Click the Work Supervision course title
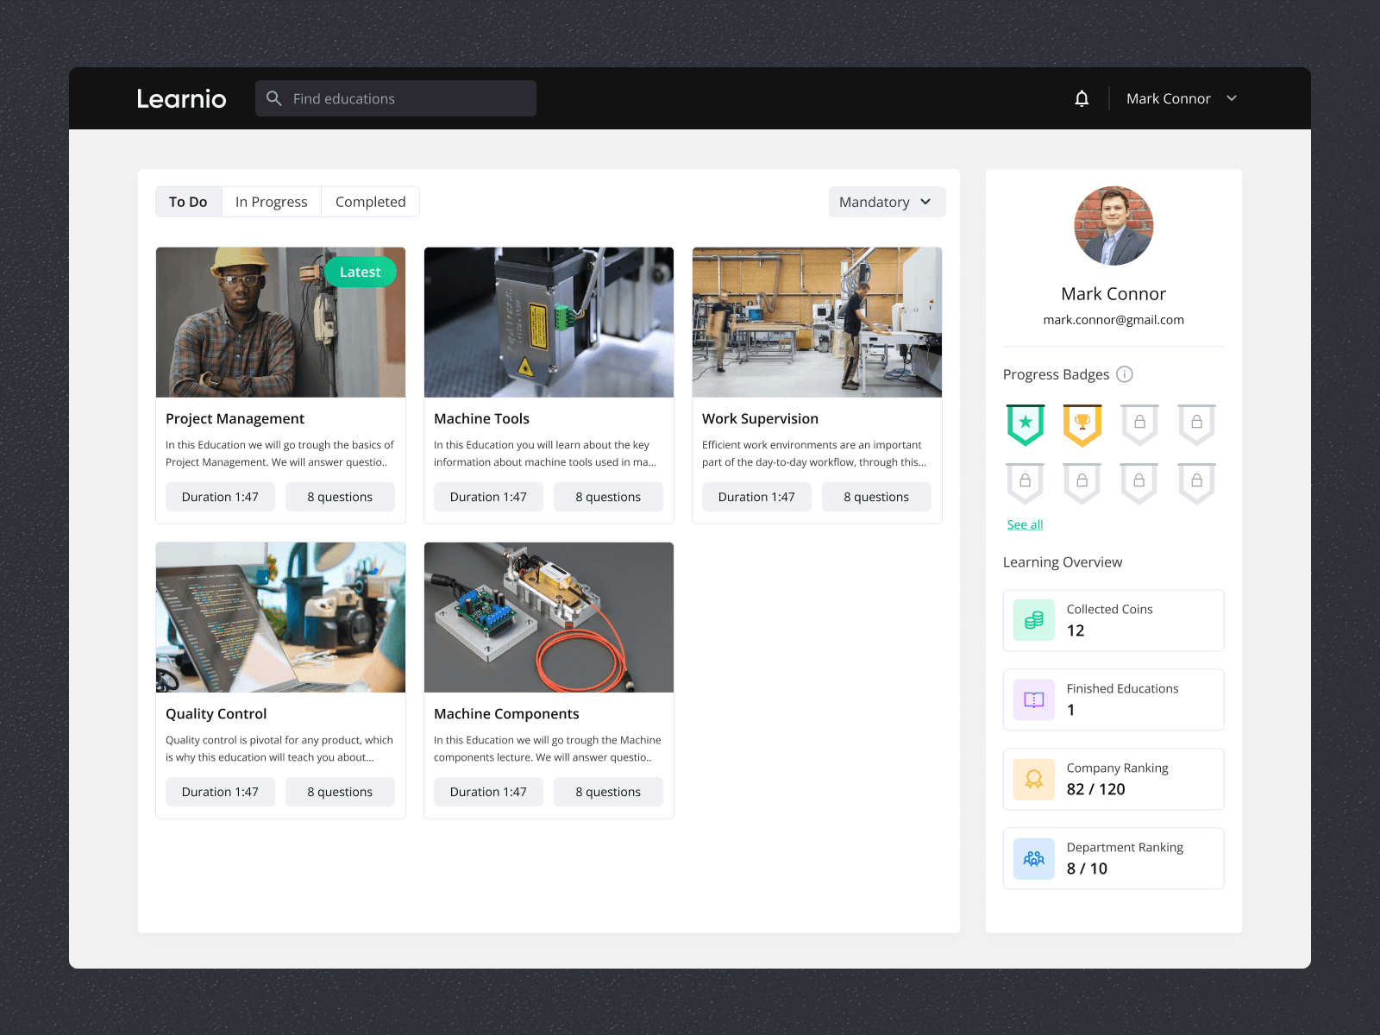1380x1035 pixels. [760, 418]
